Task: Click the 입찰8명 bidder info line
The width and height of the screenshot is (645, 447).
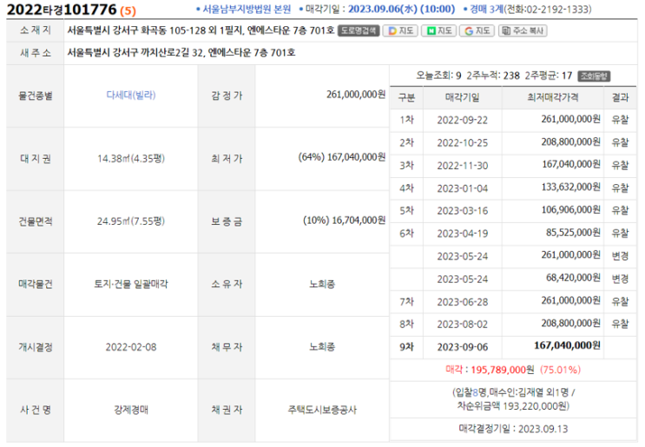Action: pyautogui.click(x=513, y=392)
